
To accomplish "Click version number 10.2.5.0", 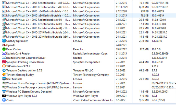I will pyautogui.click(x=156, y=49).
